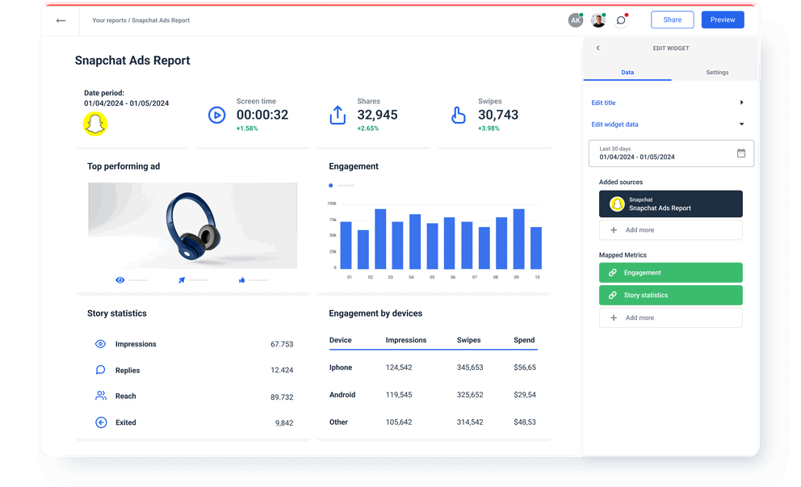Click the Exited arrow circle icon

[101, 422]
